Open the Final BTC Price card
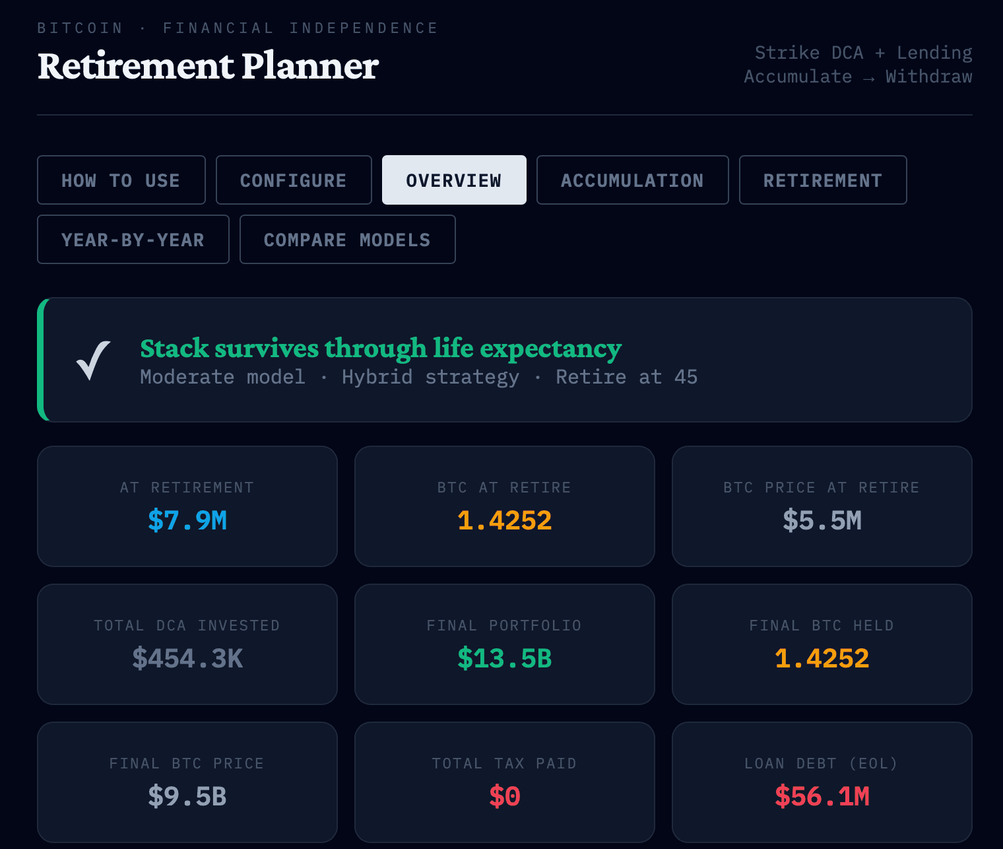1003x849 pixels. [x=187, y=782]
